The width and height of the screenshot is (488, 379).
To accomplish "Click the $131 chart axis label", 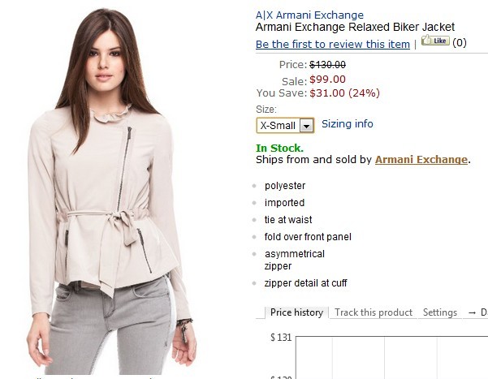I will click(x=281, y=338).
